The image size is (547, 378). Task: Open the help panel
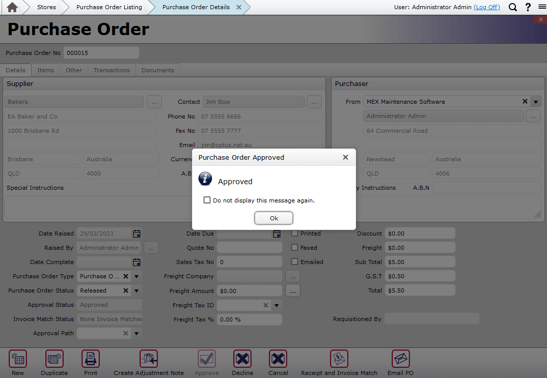(x=527, y=8)
